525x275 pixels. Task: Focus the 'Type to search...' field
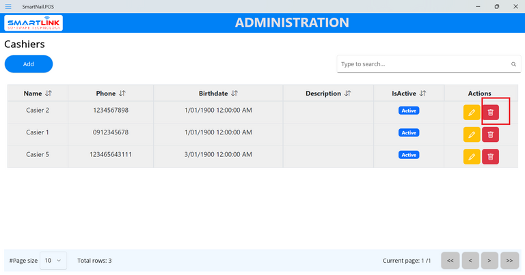click(424, 64)
